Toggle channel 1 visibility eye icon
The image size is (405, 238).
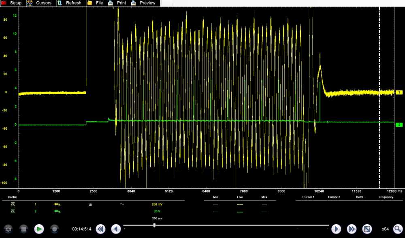point(13,204)
